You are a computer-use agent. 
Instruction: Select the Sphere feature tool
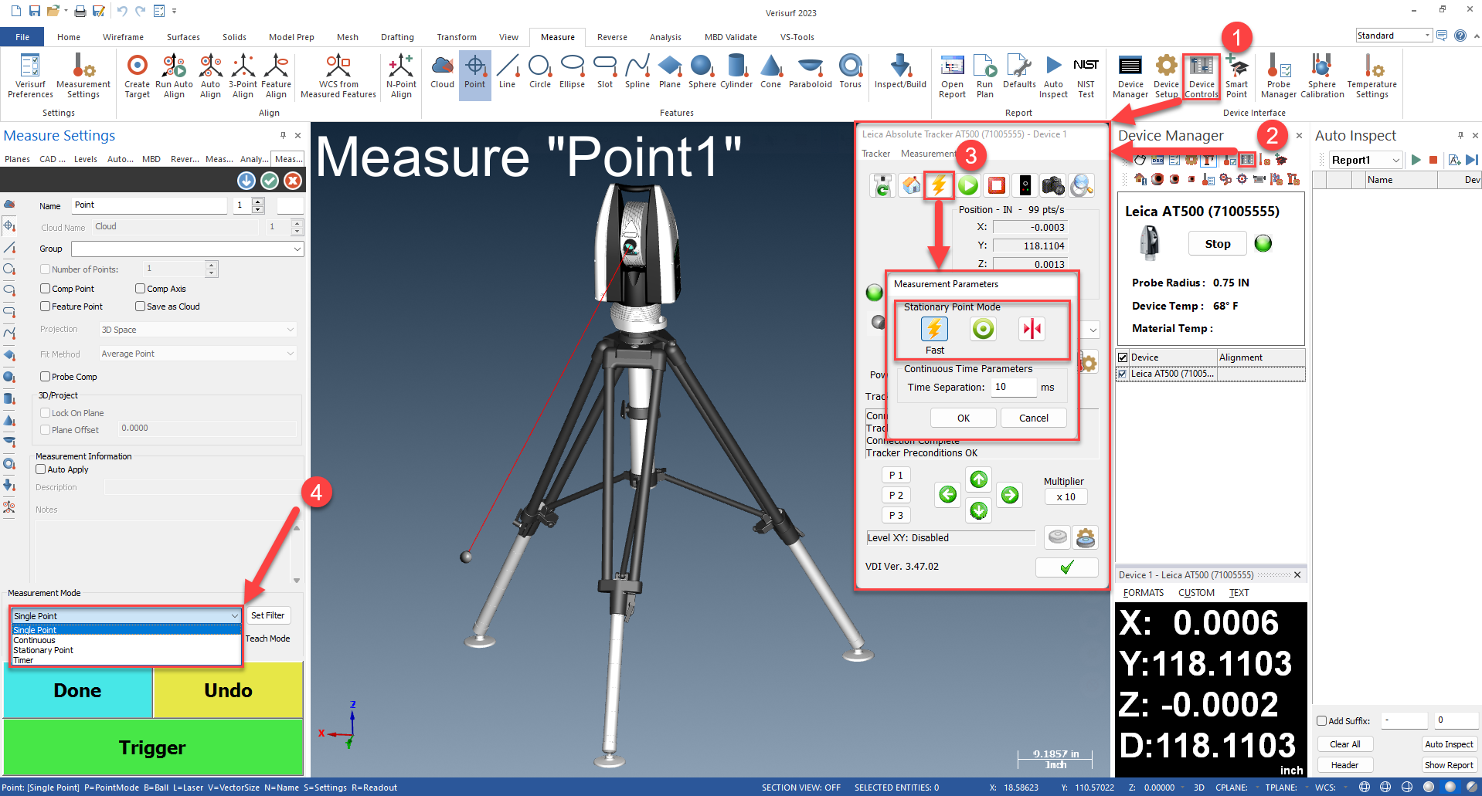point(702,72)
